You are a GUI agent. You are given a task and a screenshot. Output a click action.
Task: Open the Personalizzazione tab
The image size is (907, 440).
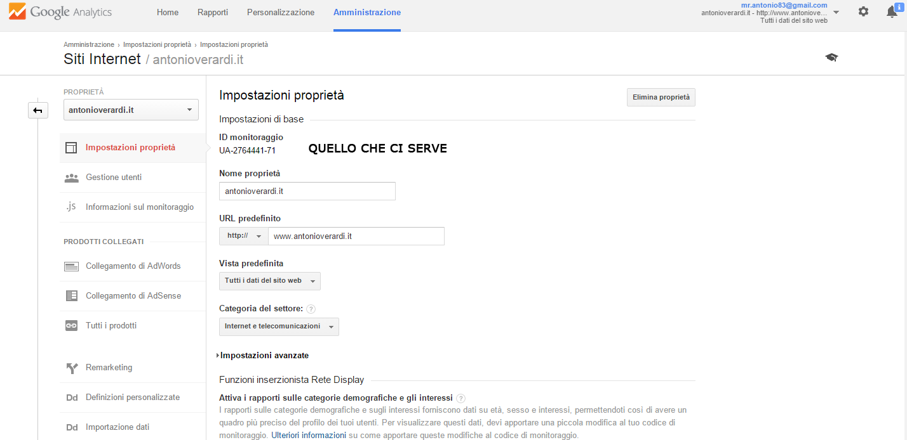pyautogui.click(x=281, y=13)
